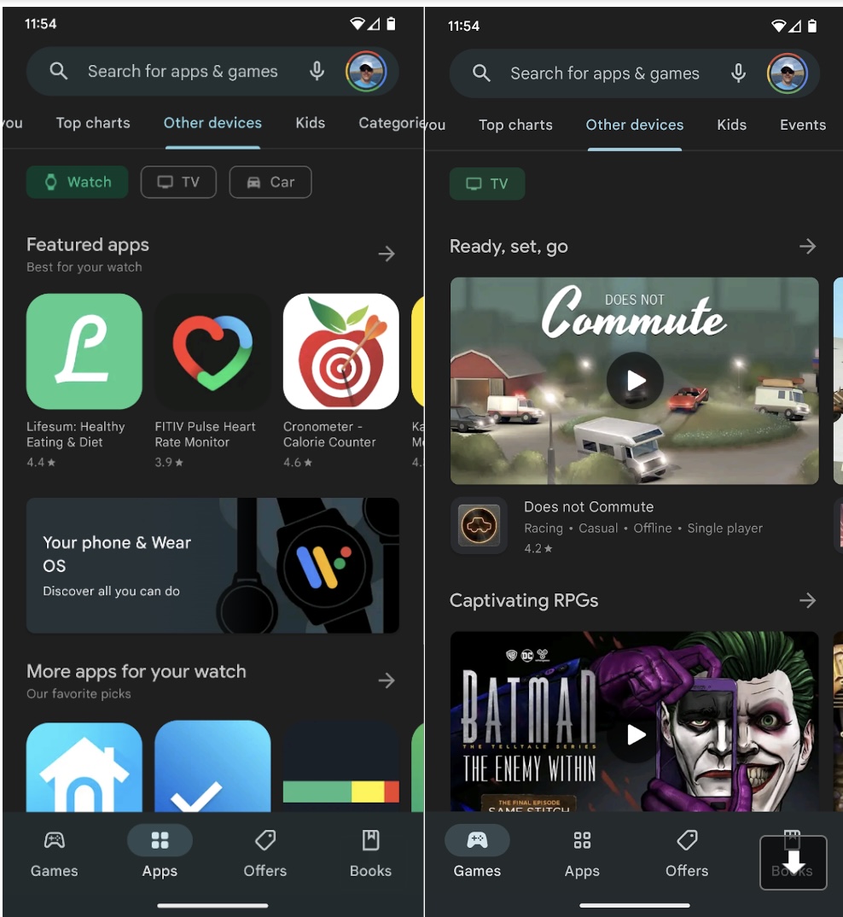Open Categories tab in left screen
This screenshot has width=843, height=917.
(x=391, y=123)
